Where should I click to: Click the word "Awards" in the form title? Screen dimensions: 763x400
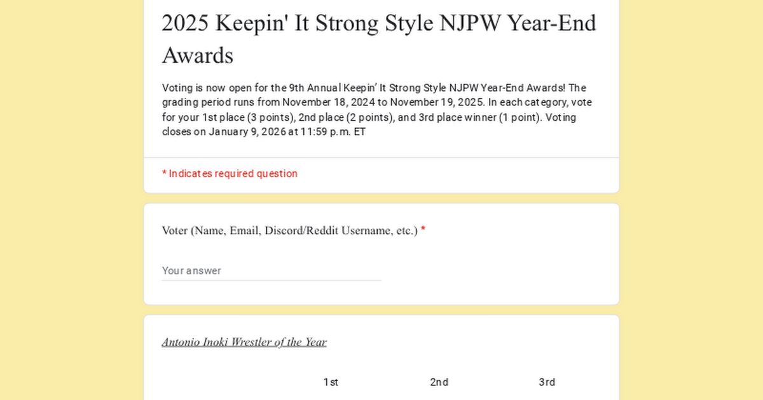point(198,56)
